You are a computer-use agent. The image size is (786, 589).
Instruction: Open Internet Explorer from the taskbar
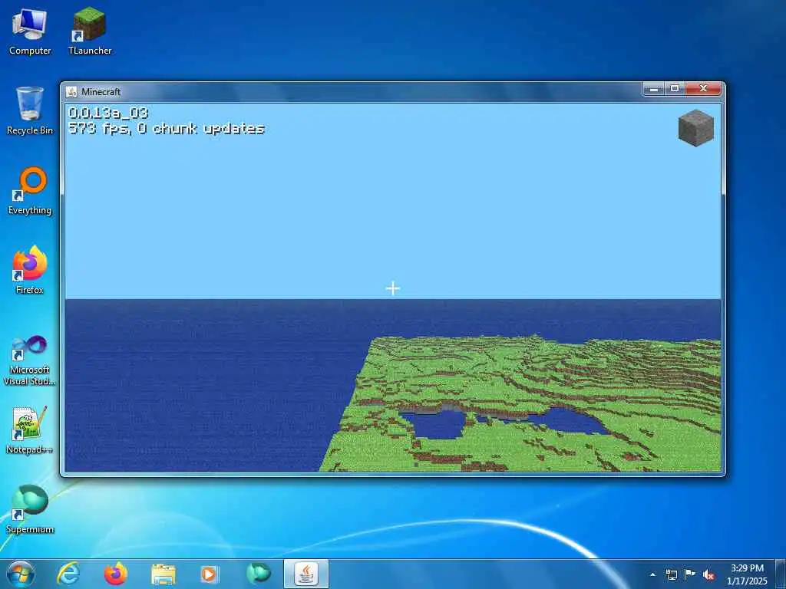click(x=68, y=574)
